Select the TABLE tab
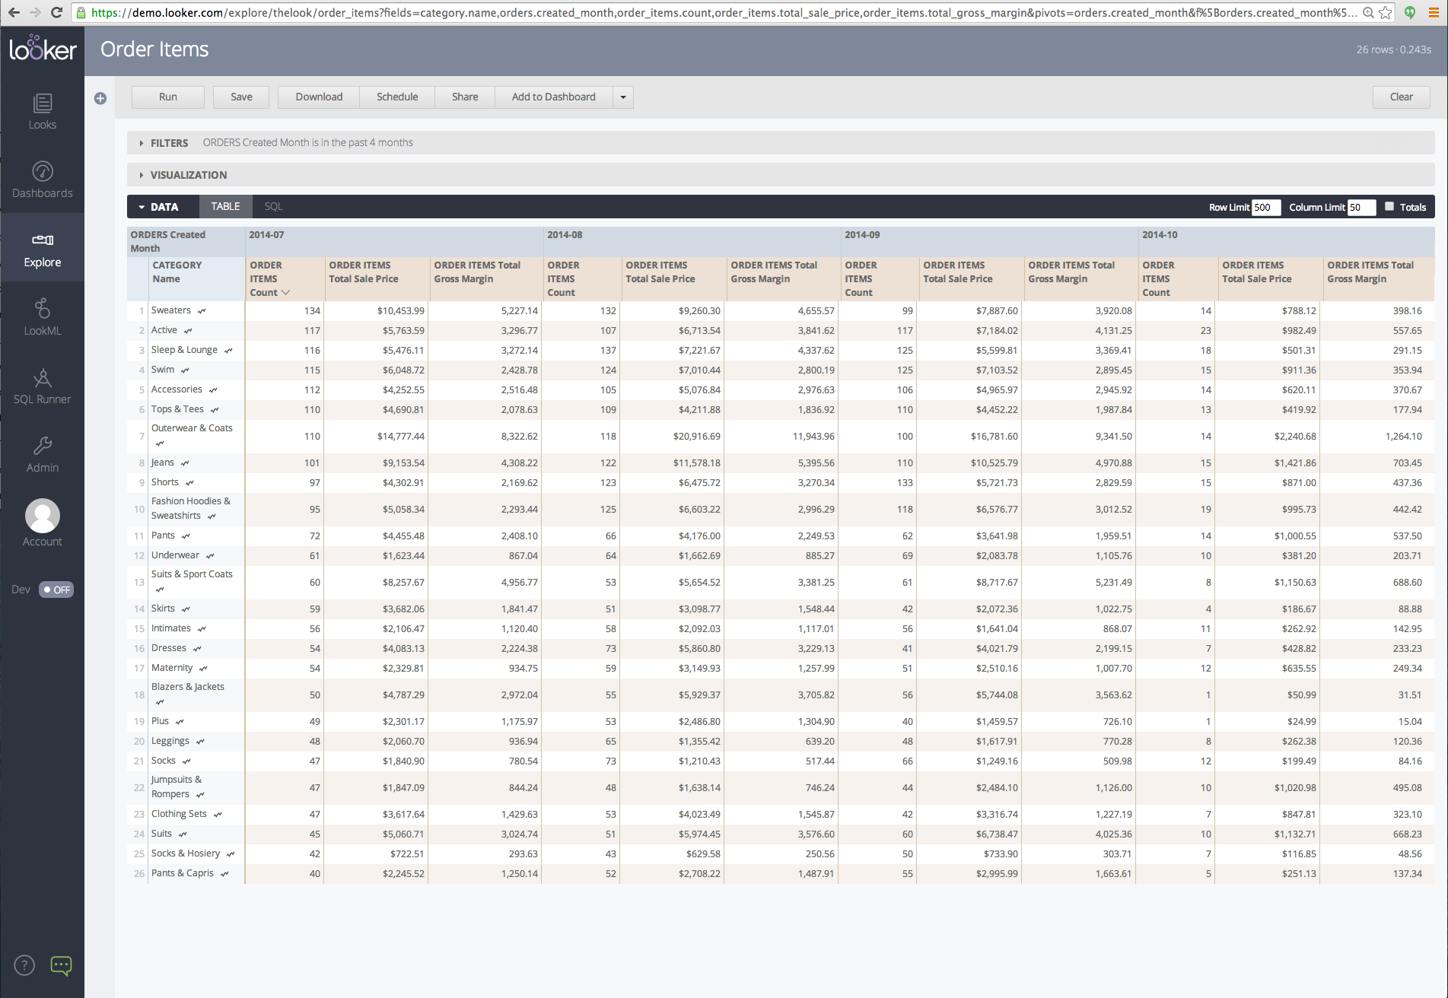This screenshot has width=1448, height=998. (225, 206)
